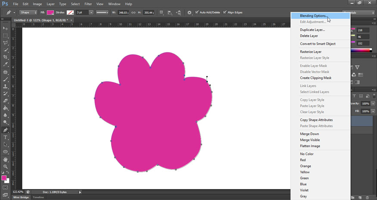Open the stroke line style dropdown
This screenshot has width=377, height=200.
click(x=102, y=12)
